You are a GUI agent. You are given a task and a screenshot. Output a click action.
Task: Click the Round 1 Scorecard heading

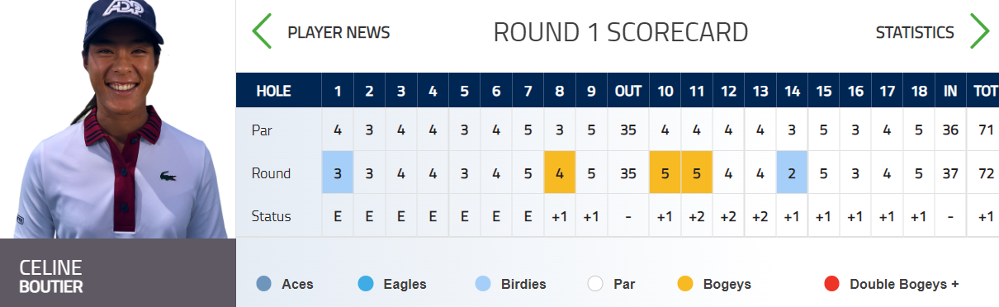621,32
